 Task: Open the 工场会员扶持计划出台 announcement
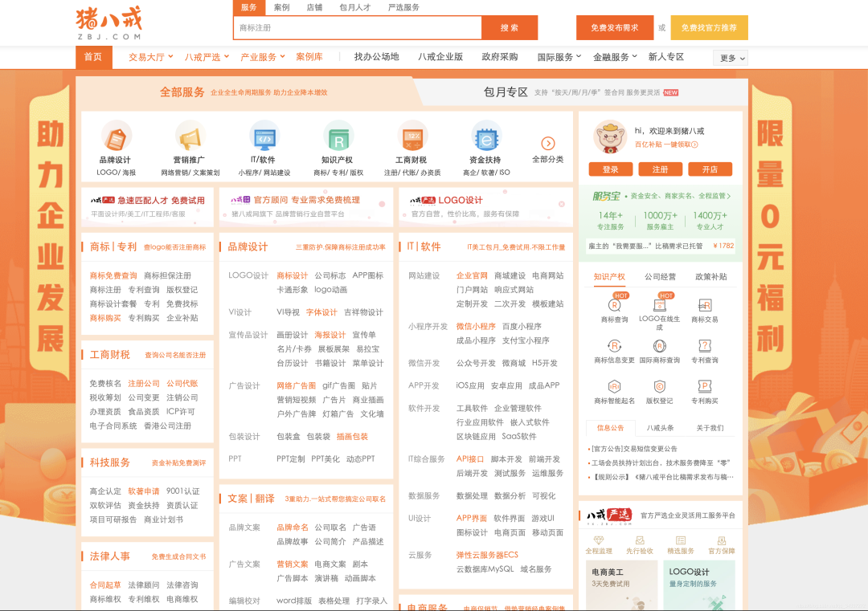(661, 462)
